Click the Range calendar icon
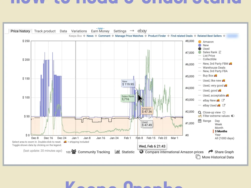 pos(200,121)
